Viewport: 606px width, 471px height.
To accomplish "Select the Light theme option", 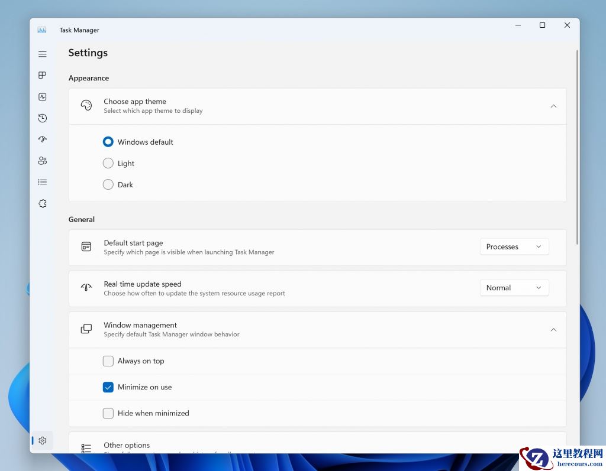I will click(108, 163).
